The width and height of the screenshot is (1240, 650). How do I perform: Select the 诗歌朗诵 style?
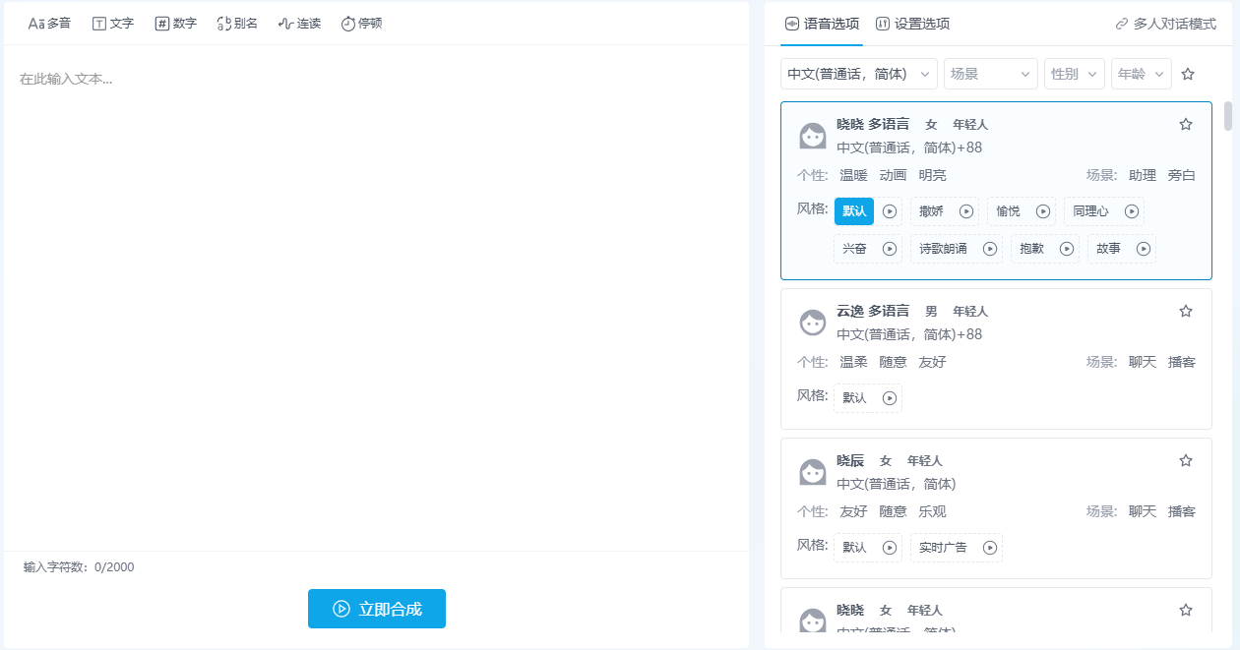pos(943,249)
